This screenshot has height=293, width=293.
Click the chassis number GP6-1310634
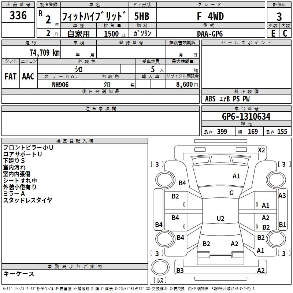coord(246,116)
